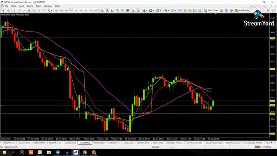277x156 pixels.
Task: Open the Windows Start menu
Action: click(x=4, y=152)
